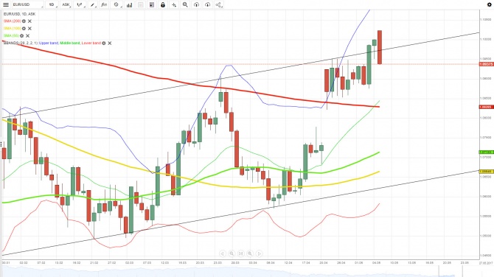Open settings for SMA (100) indicator
The image size is (494, 277).
point(24,28)
